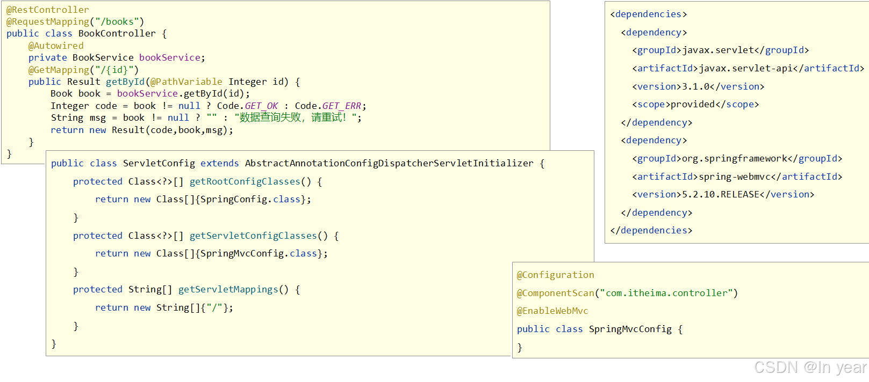Select the @RequestMapping("/books") line

coord(75,21)
